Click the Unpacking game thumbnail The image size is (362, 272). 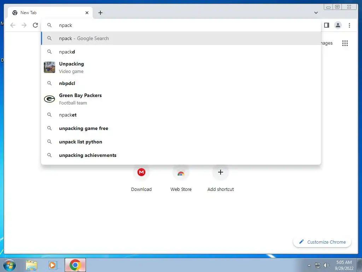pos(49,67)
